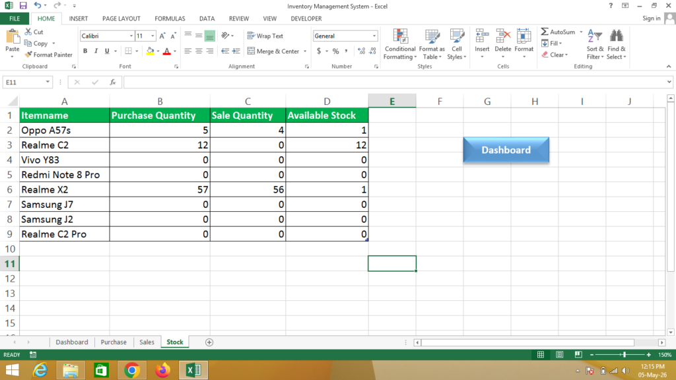
Task: Click the Save icon in quick access toolbar
Action: tap(23, 5)
